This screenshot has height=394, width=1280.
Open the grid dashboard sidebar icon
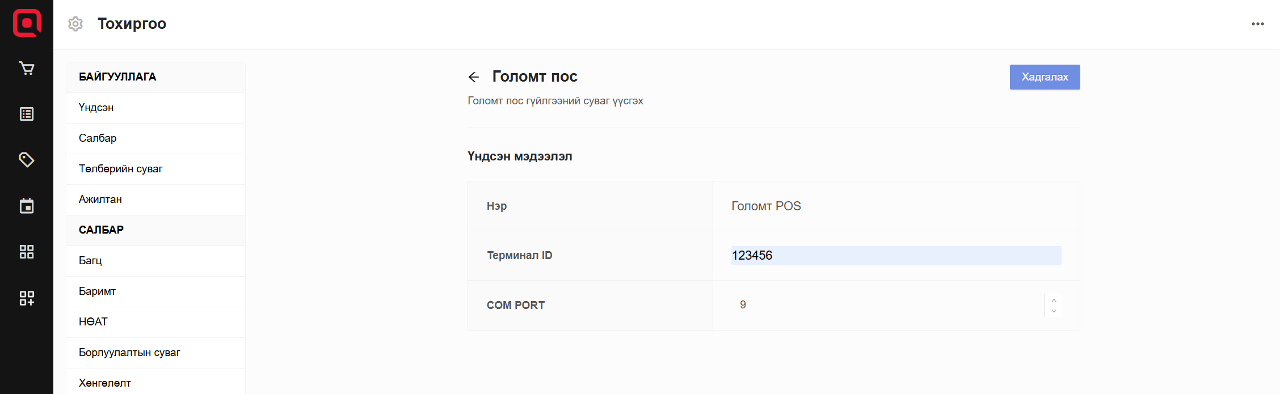click(x=27, y=252)
